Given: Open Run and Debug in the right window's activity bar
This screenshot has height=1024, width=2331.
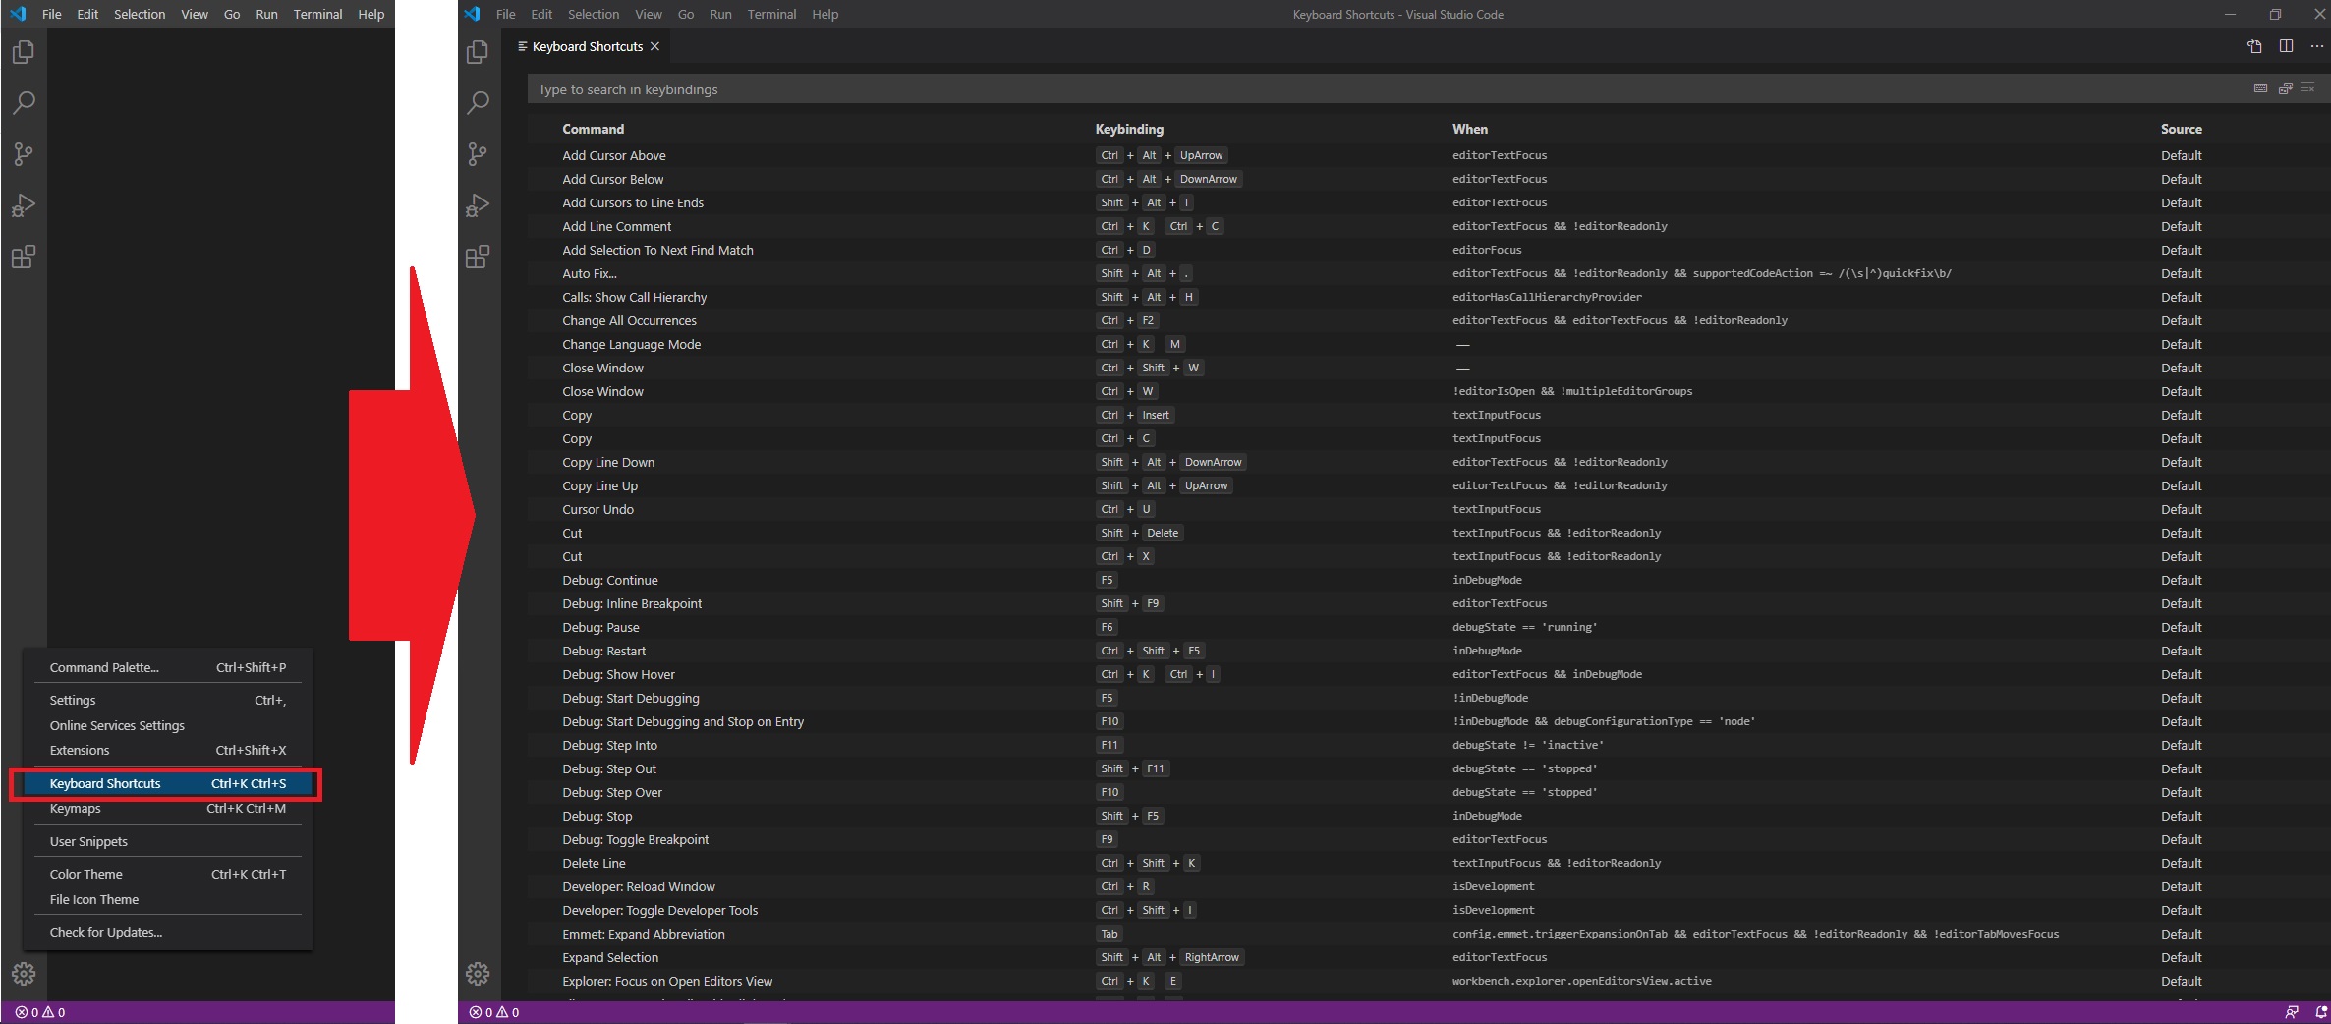Looking at the screenshot, I should [478, 205].
